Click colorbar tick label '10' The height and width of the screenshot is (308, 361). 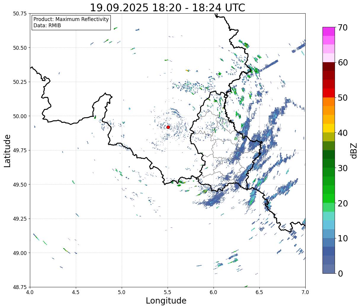(x=343, y=238)
